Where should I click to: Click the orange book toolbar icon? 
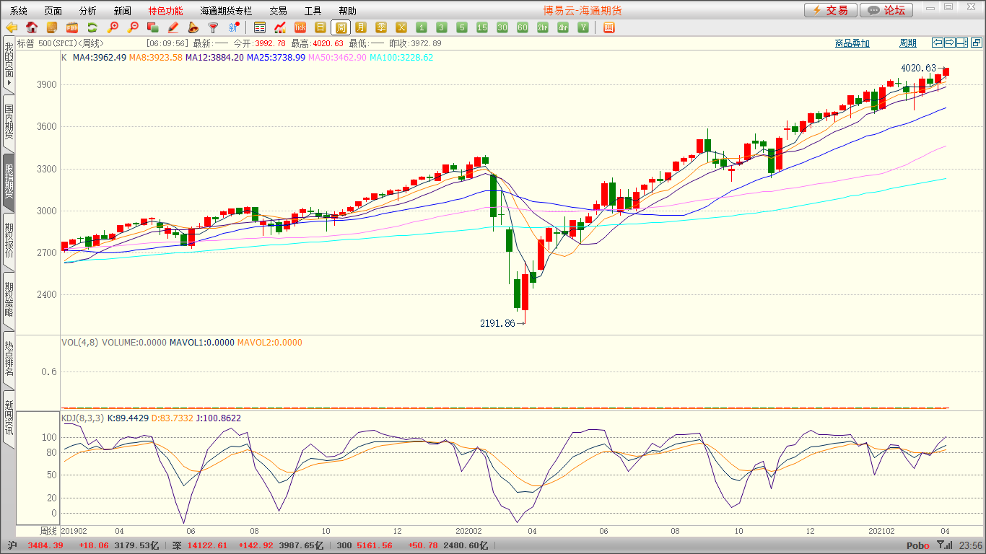[x=52, y=27]
